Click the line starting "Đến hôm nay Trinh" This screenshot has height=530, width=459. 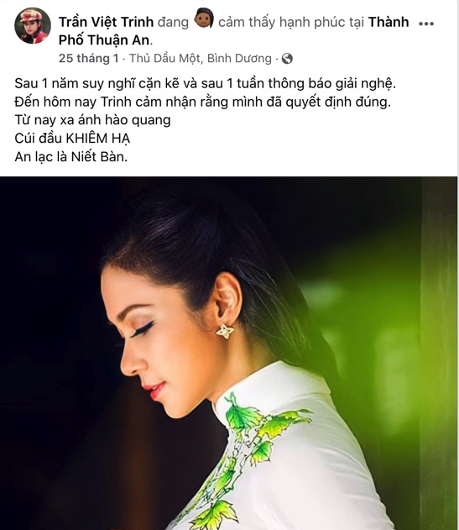[203, 102]
